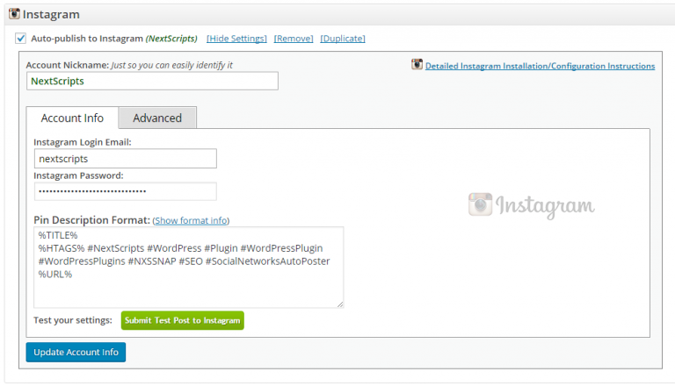This screenshot has width=675, height=386.
Task: Click the Duplicate link
Action: 343,39
